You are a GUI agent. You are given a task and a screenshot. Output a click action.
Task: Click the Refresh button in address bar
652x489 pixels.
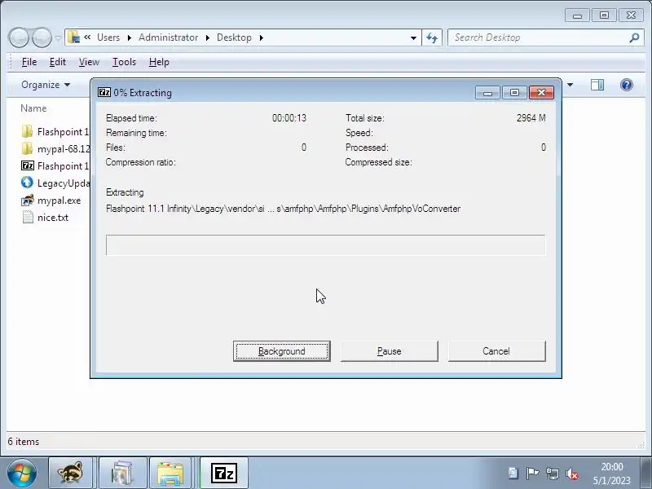[x=432, y=37]
